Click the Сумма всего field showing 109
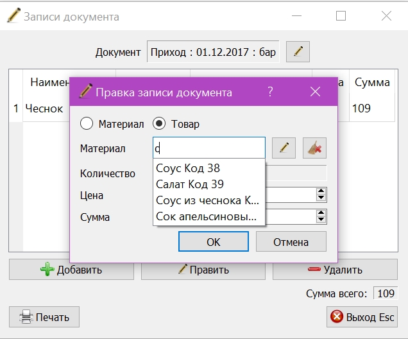Screen dimensions: 408x339 tap(386, 293)
